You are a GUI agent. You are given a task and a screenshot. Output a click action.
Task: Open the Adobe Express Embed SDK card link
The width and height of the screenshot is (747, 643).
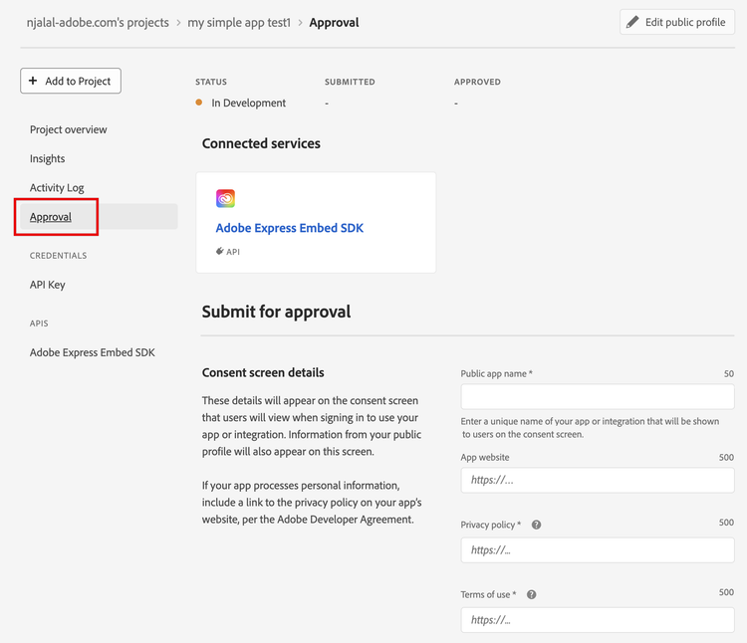[x=289, y=228]
